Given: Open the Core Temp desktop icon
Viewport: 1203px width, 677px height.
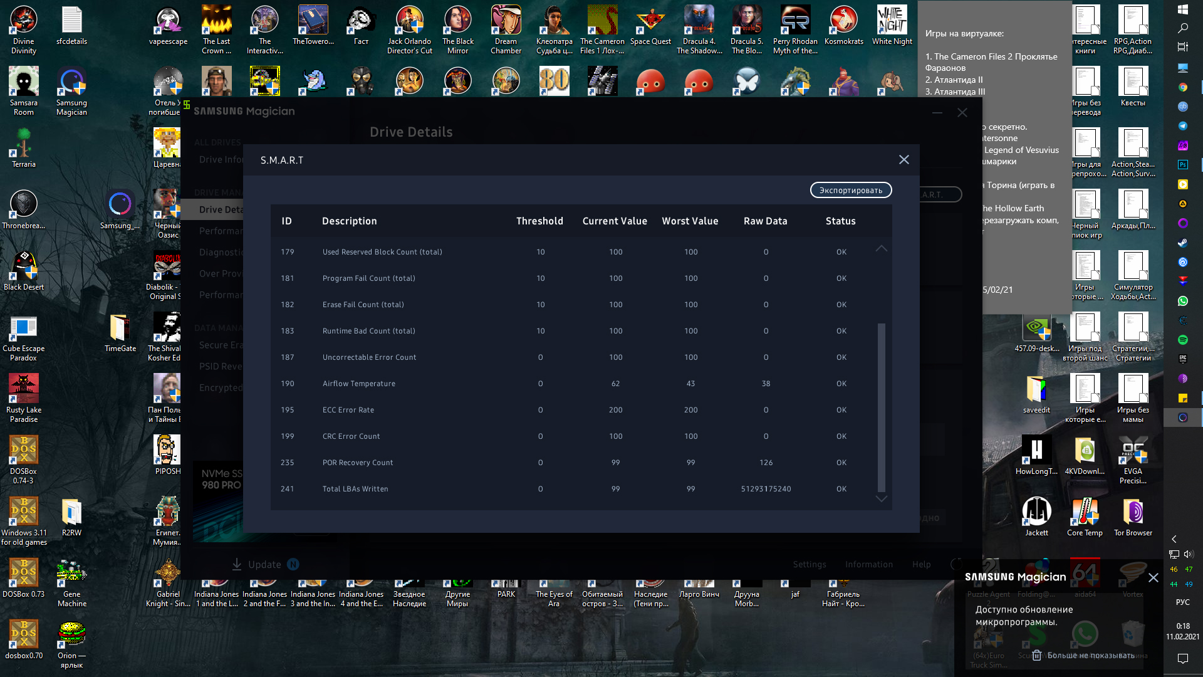Looking at the screenshot, I should click(x=1085, y=517).
